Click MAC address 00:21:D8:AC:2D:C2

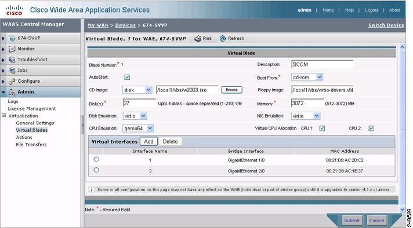pos(345,160)
